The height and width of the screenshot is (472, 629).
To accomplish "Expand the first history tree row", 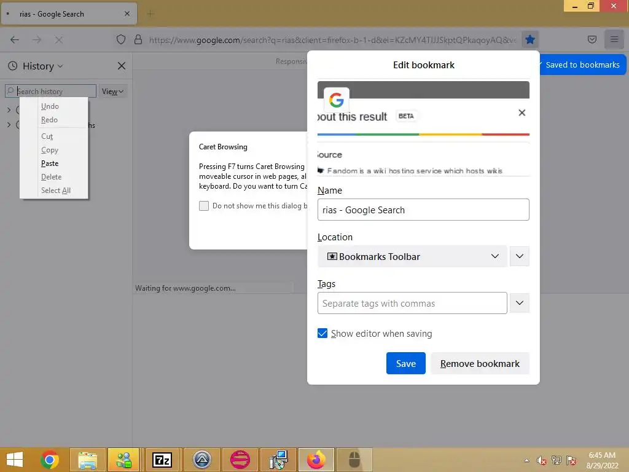I will [x=9, y=109].
